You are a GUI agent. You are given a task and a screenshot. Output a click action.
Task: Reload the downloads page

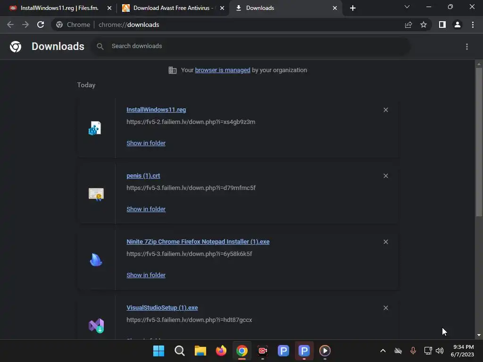tap(41, 25)
